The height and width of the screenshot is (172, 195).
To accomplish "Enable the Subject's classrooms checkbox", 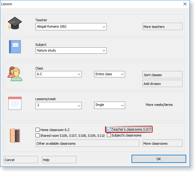I will pyautogui.click(x=109, y=135).
